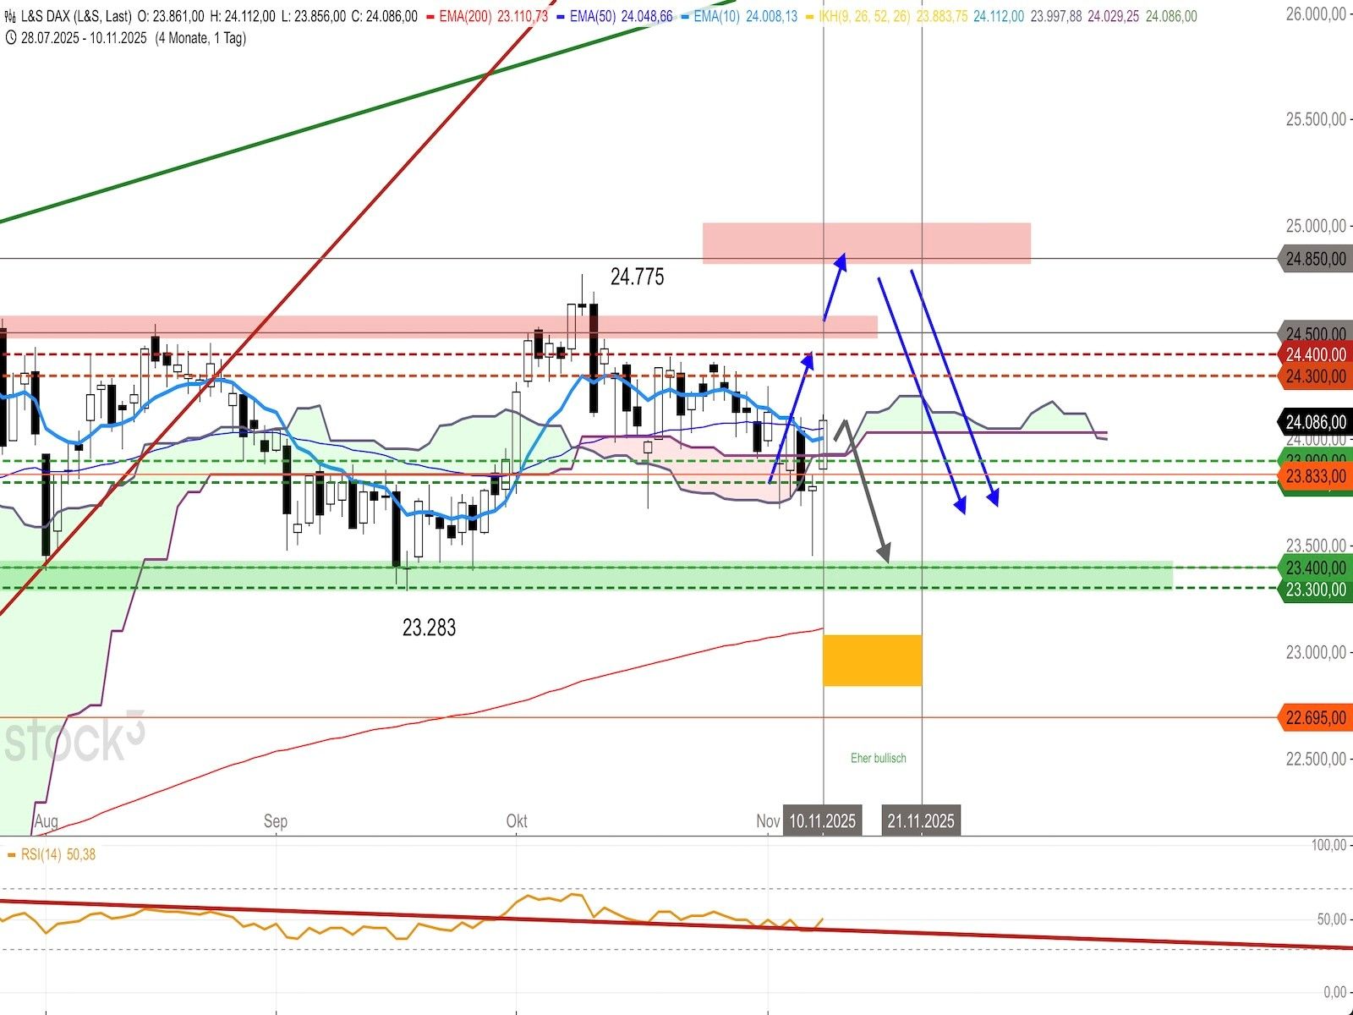This screenshot has width=1353, height=1015.
Task: Click the yellow IKH legend marker
Action: [x=810, y=16]
